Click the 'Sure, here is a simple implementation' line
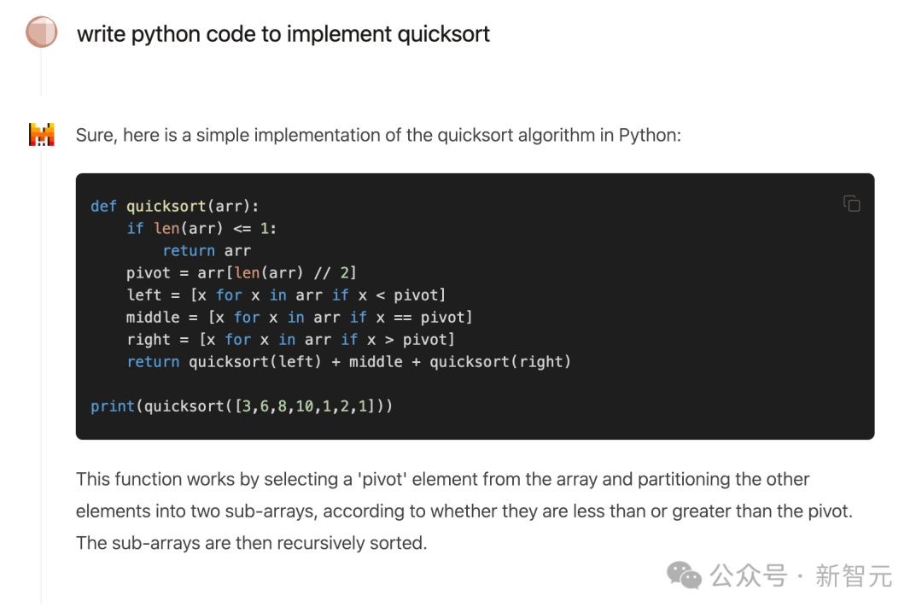The width and height of the screenshot is (922, 613). [378, 135]
